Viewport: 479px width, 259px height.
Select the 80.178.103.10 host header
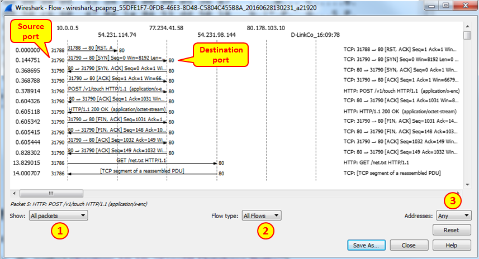point(266,28)
